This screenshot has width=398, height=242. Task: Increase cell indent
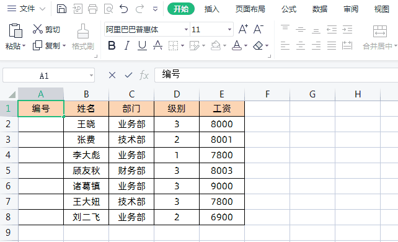point(347,30)
